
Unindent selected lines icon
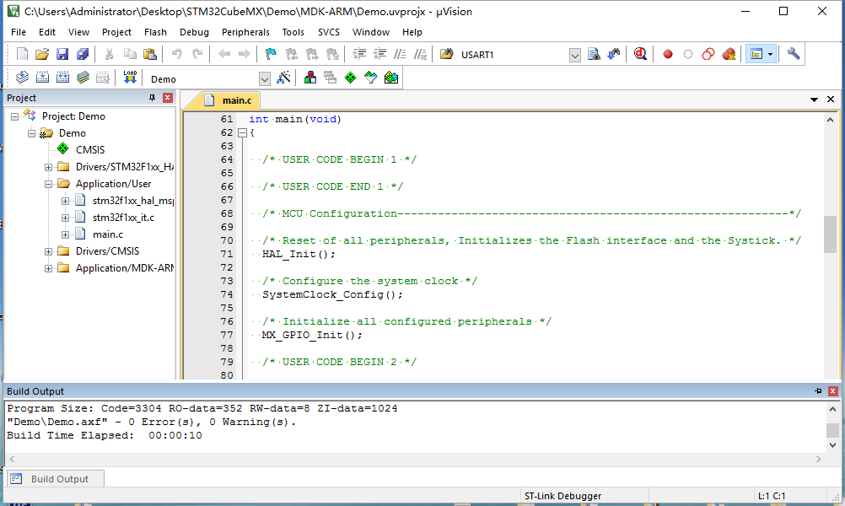[x=379, y=54]
